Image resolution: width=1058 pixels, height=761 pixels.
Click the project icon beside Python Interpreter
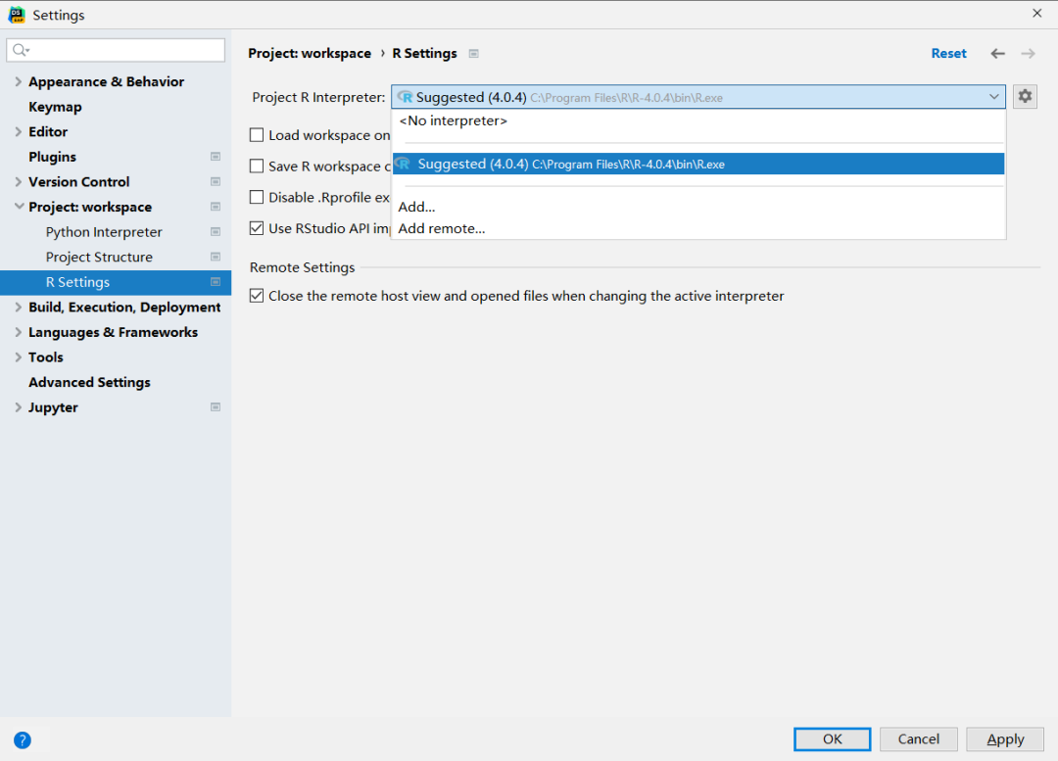[x=216, y=232]
